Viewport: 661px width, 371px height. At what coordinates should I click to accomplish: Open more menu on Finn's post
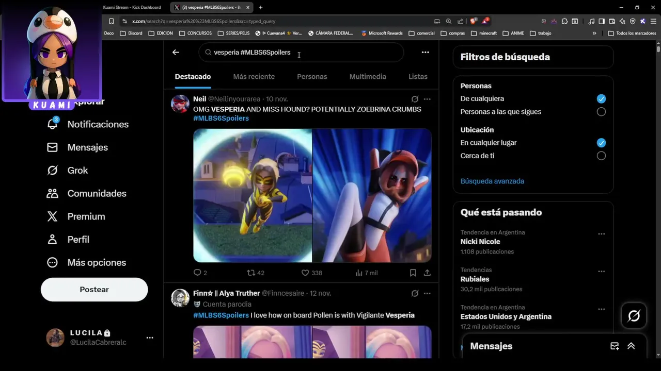tap(427, 293)
